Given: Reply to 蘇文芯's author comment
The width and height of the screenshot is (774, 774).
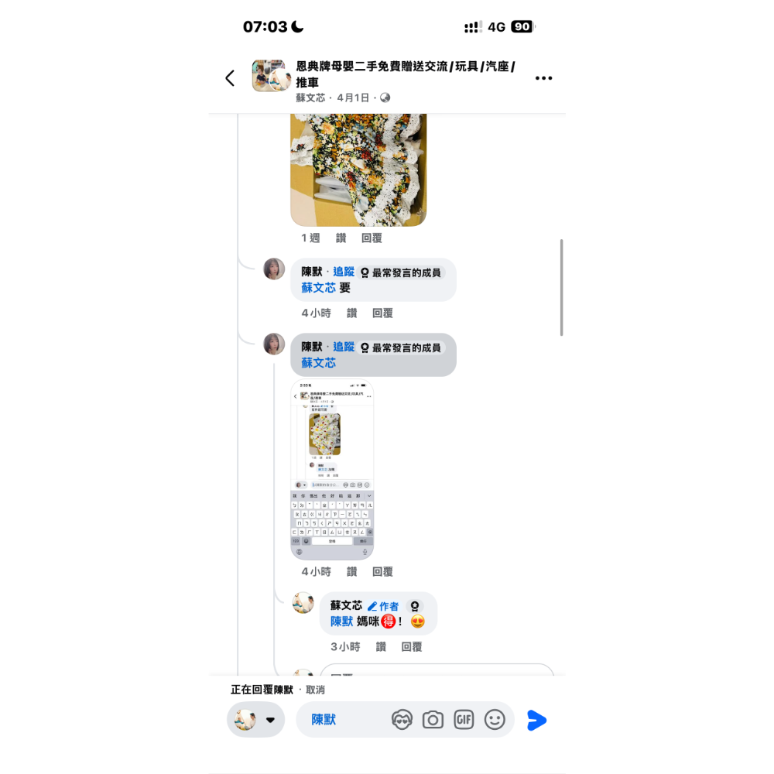Looking at the screenshot, I should click(x=412, y=646).
